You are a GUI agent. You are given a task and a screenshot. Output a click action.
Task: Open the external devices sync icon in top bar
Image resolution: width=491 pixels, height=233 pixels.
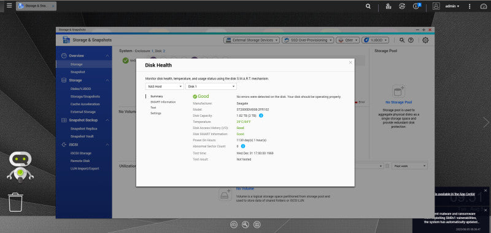(402, 6)
